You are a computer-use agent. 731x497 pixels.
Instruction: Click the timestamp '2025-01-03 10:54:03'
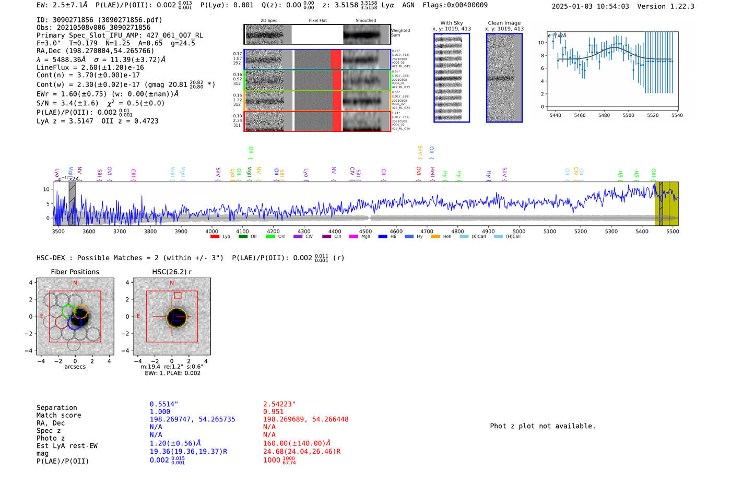click(591, 6)
